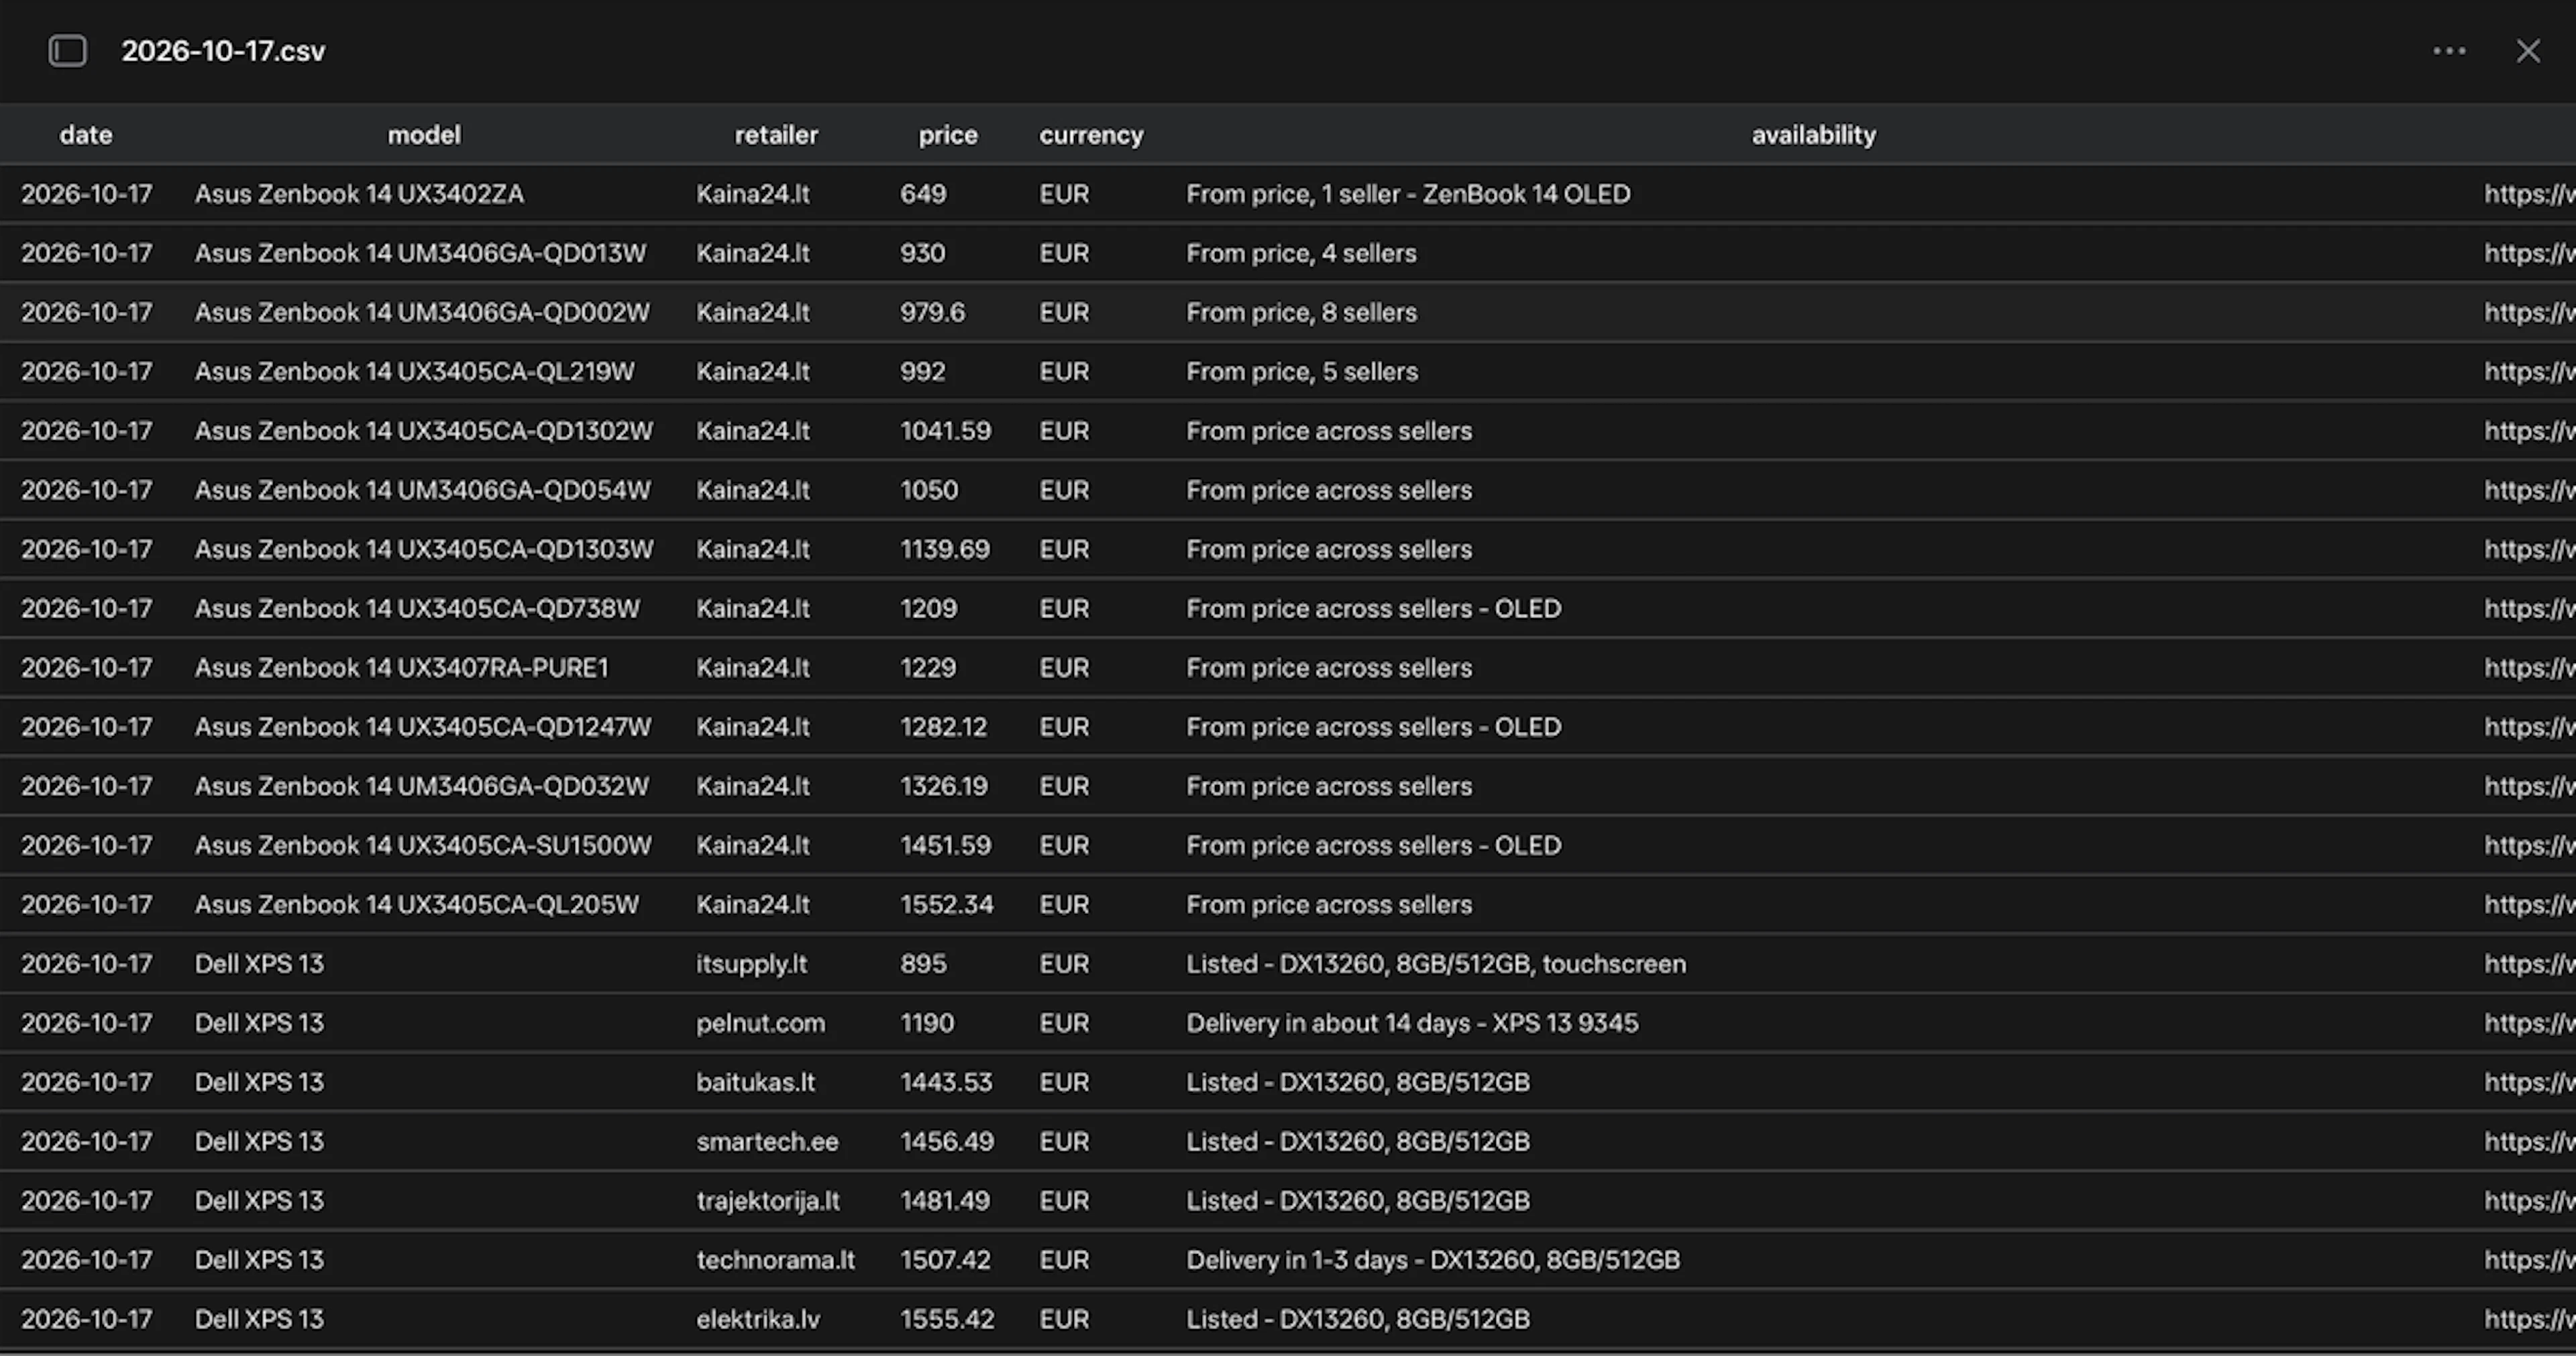2576x1356 pixels.
Task: Click the retailer column header
Action: click(x=776, y=135)
